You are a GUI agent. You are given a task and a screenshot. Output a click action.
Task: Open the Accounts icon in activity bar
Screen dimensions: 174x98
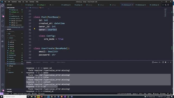(2, 85)
